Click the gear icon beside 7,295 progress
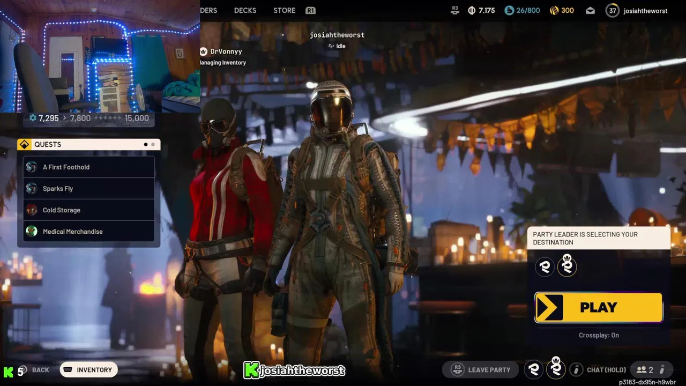This screenshot has height=386, width=686. [33, 118]
